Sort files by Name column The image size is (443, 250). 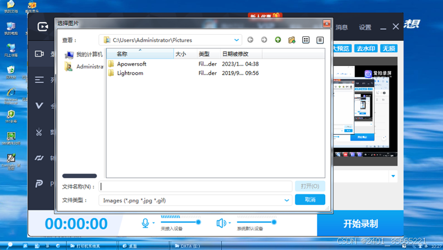tap(140, 54)
